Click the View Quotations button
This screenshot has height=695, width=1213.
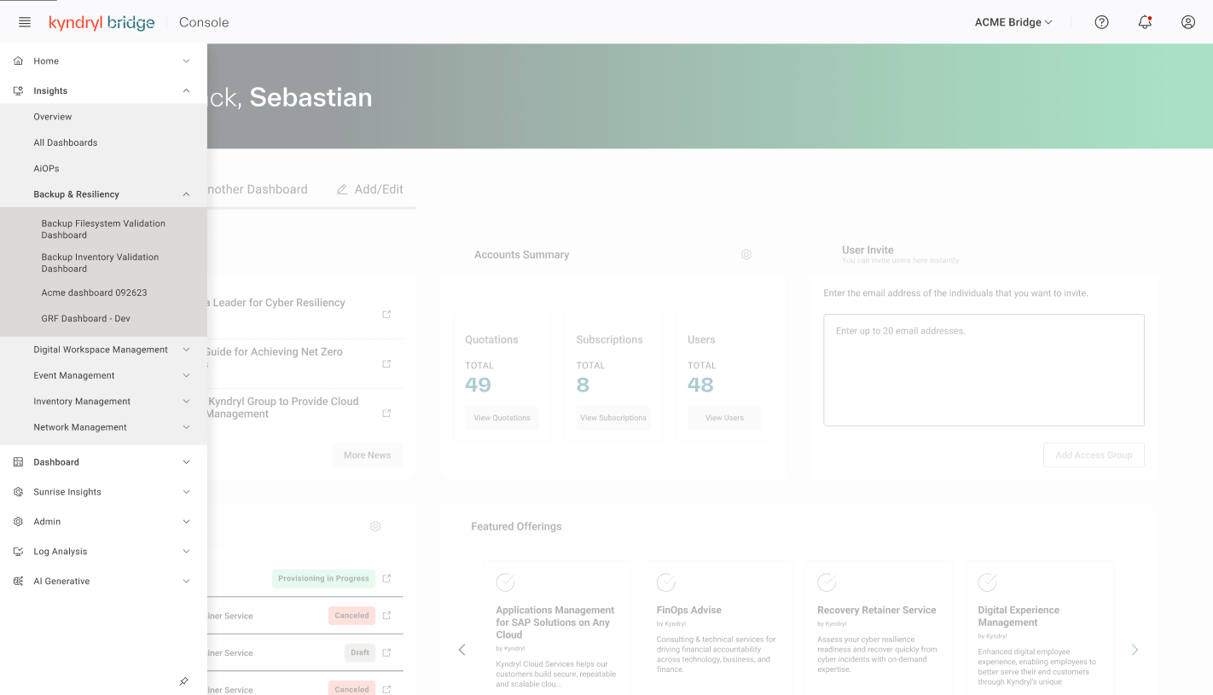502,418
